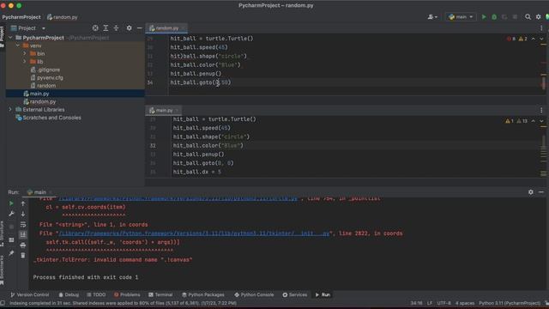549x309 pixels.
Task: Move down stack trace arrow
Action: [x=23, y=214]
